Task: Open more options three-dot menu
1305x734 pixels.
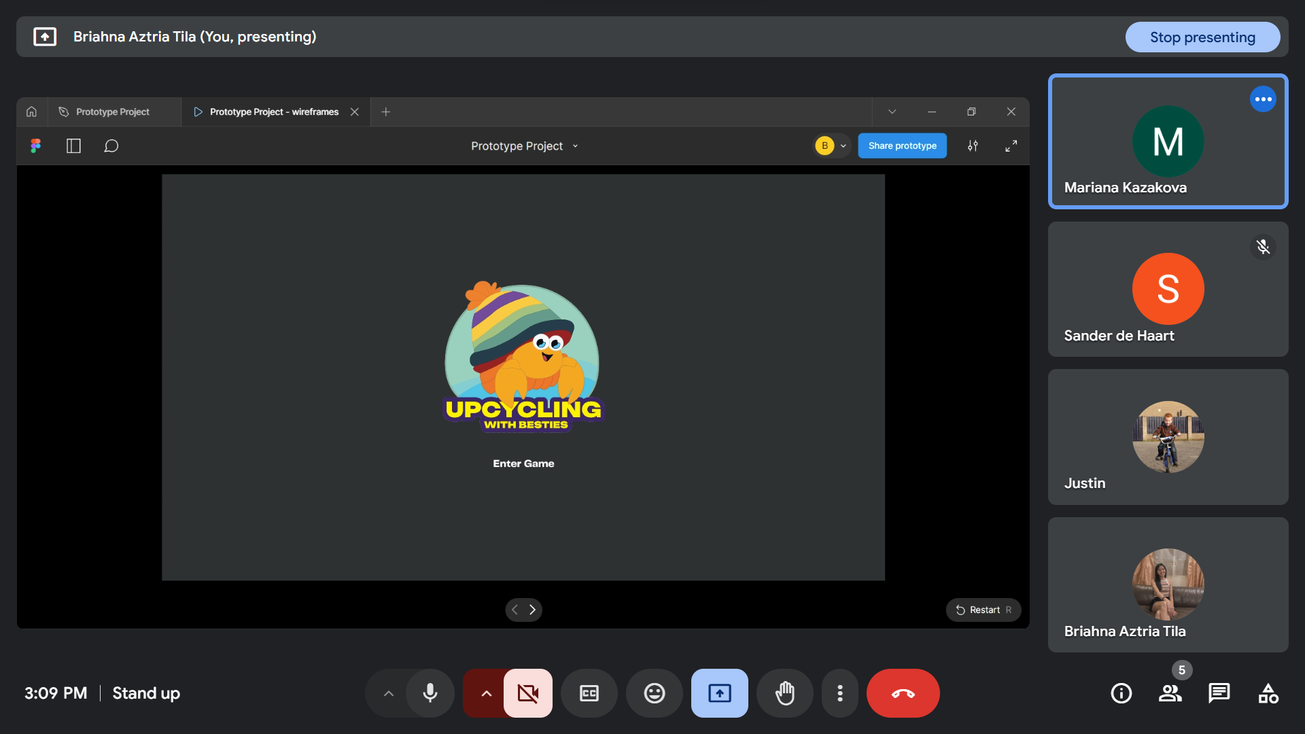Action: click(x=840, y=693)
